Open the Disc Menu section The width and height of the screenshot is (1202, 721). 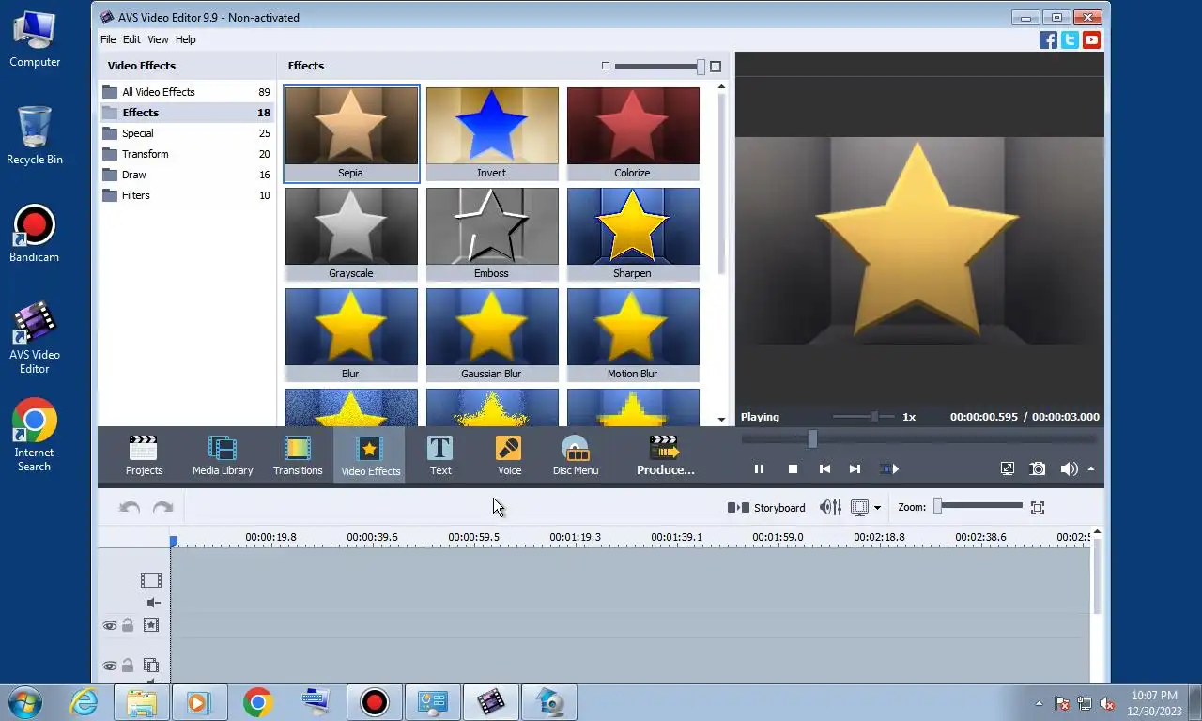(576, 456)
